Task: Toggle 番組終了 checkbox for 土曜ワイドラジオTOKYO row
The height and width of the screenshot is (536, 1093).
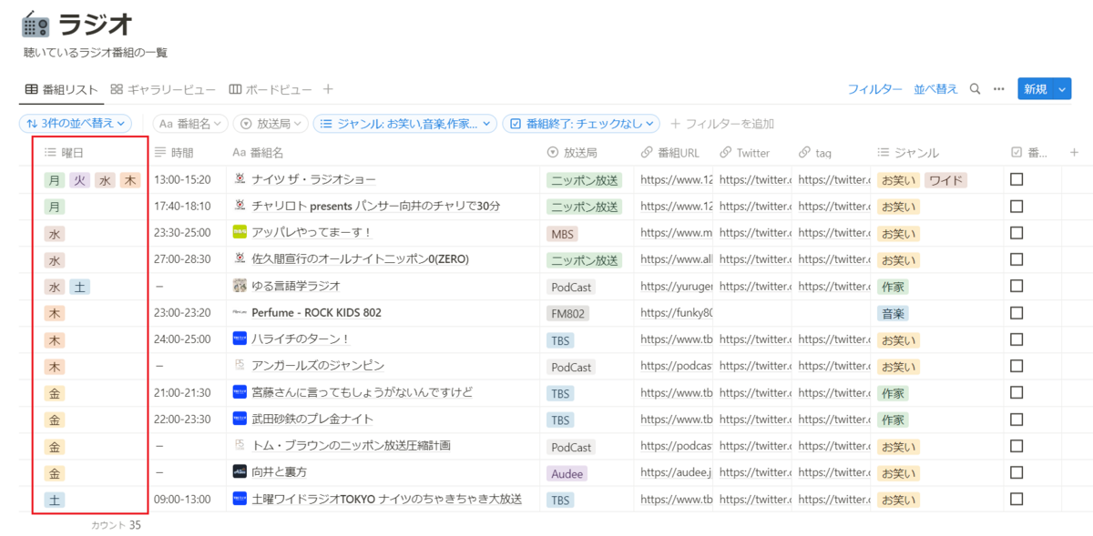Action: click(1016, 499)
